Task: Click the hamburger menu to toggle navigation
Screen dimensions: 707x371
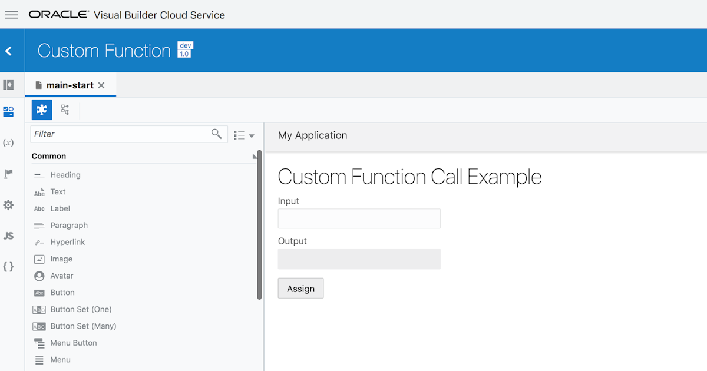Action: (11, 15)
